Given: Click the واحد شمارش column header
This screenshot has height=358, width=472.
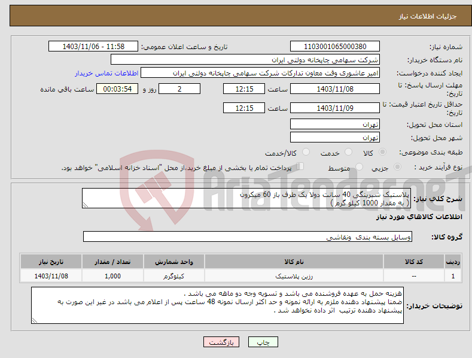Looking at the screenshot, I should 174,262.
